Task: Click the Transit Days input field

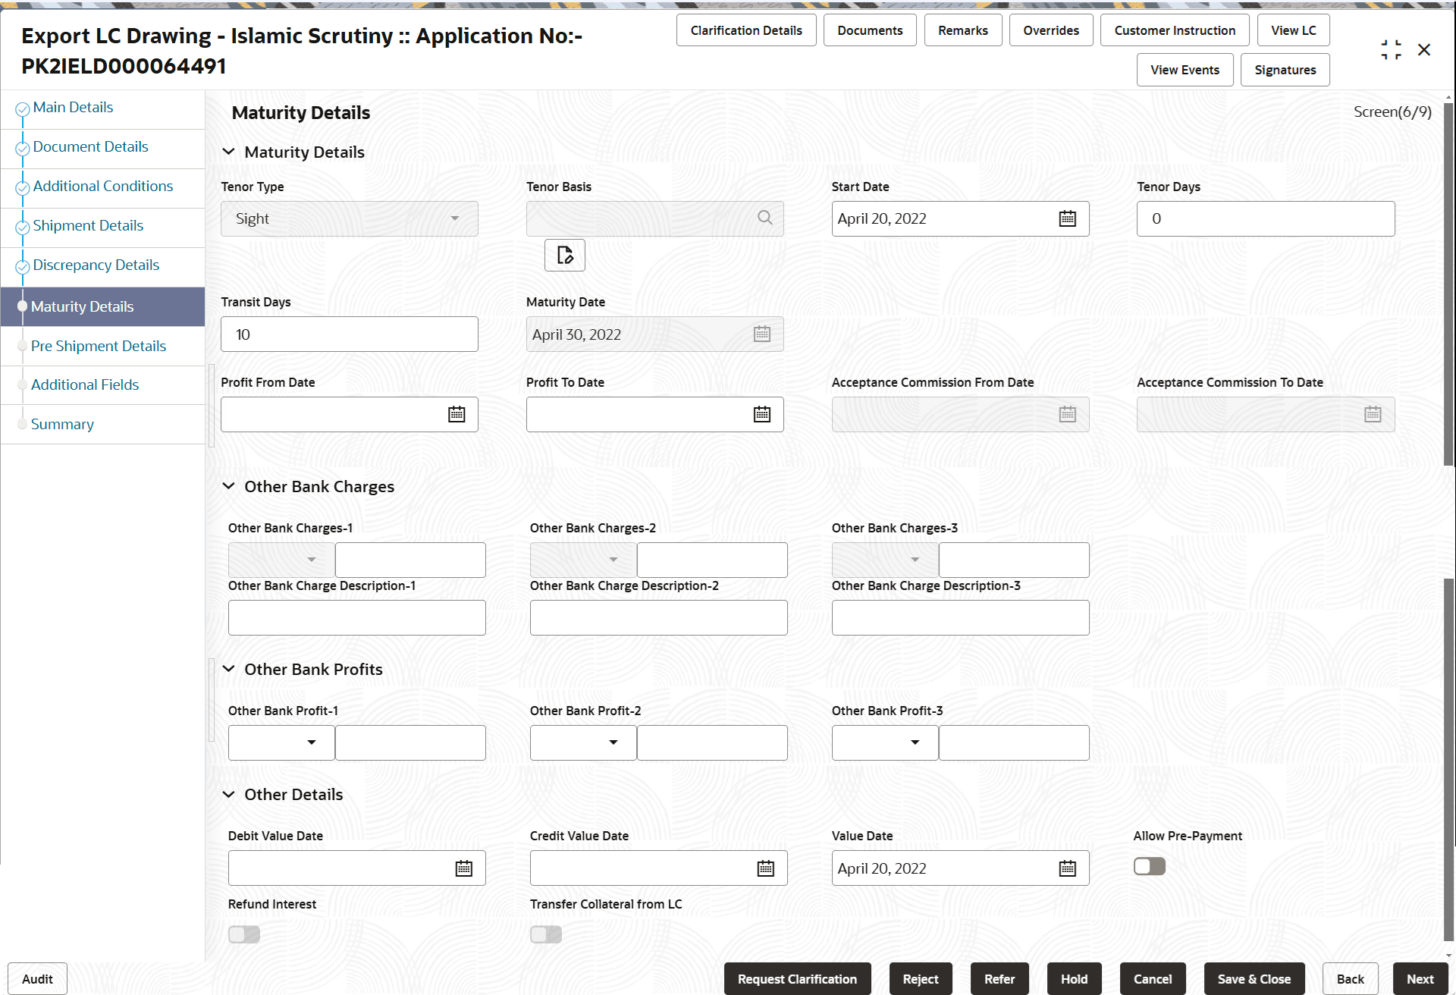Action: pyautogui.click(x=349, y=334)
